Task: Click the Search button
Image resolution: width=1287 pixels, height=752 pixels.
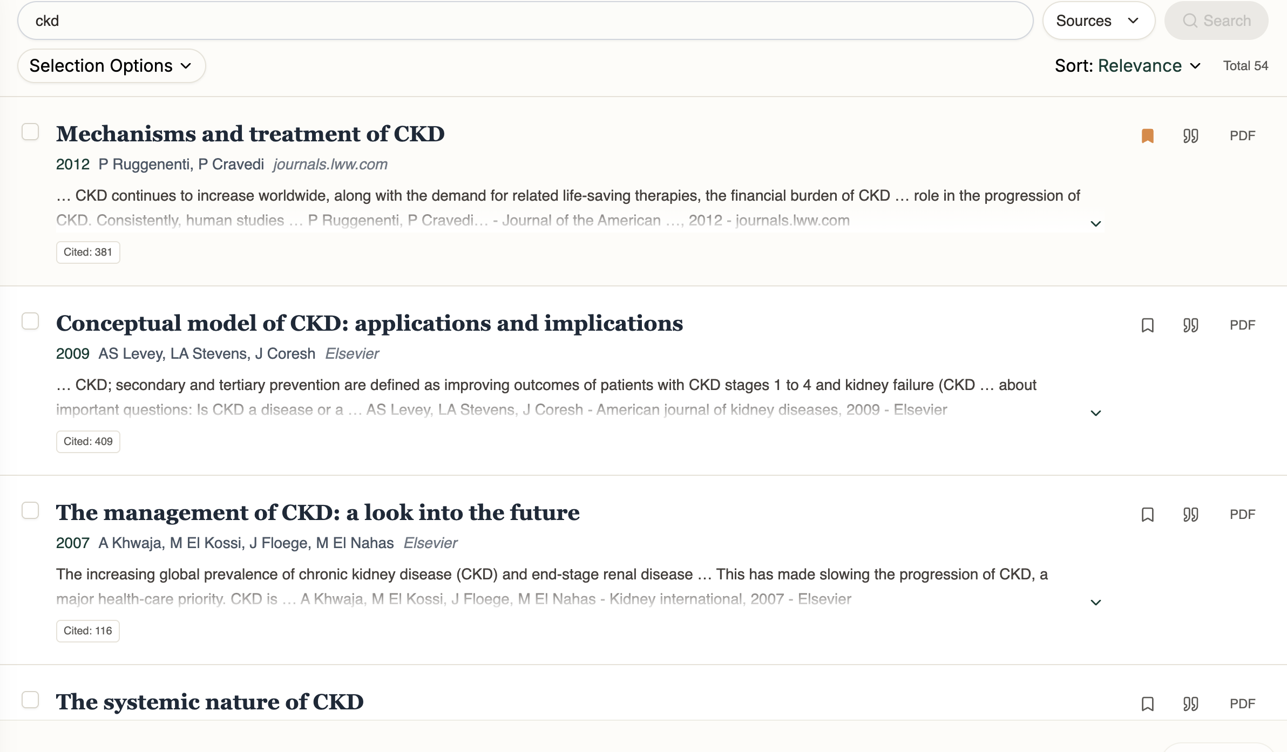Action: click(1216, 20)
